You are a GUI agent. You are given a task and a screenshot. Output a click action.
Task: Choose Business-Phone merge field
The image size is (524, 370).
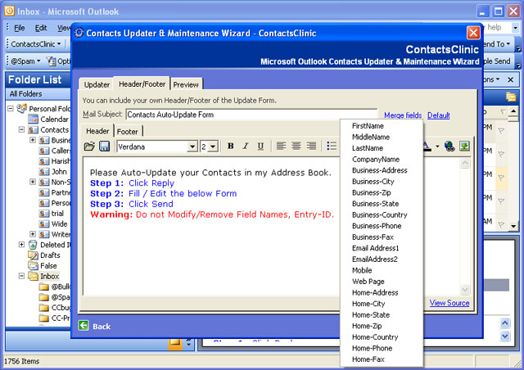tap(377, 226)
